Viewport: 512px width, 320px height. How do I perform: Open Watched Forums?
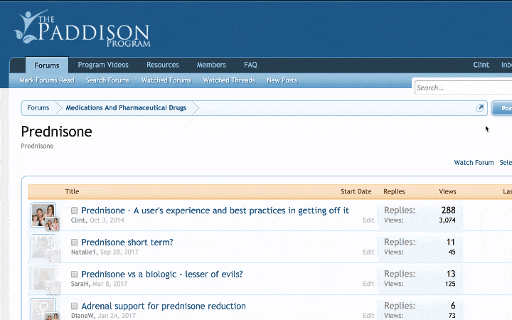(x=166, y=80)
